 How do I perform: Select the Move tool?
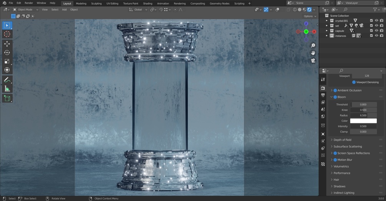point(7,44)
